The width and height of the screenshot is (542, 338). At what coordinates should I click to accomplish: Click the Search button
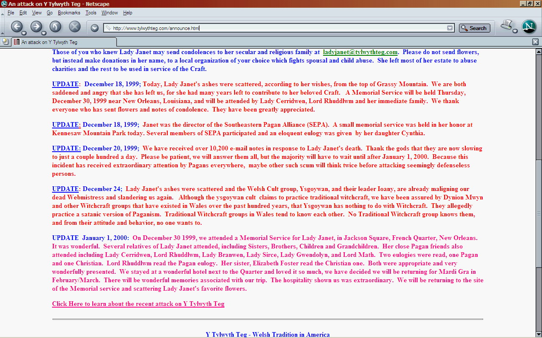point(474,28)
